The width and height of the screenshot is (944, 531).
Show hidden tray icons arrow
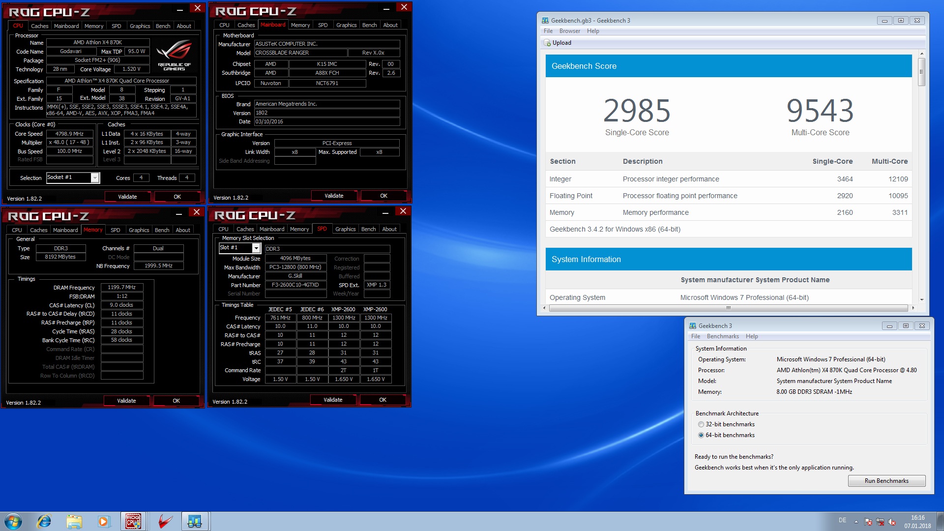click(x=856, y=522)
